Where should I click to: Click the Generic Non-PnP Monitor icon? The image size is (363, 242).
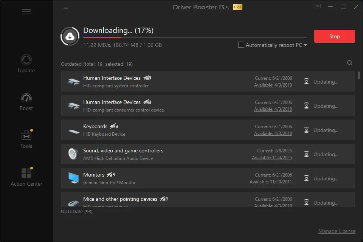tap(74, 178)
